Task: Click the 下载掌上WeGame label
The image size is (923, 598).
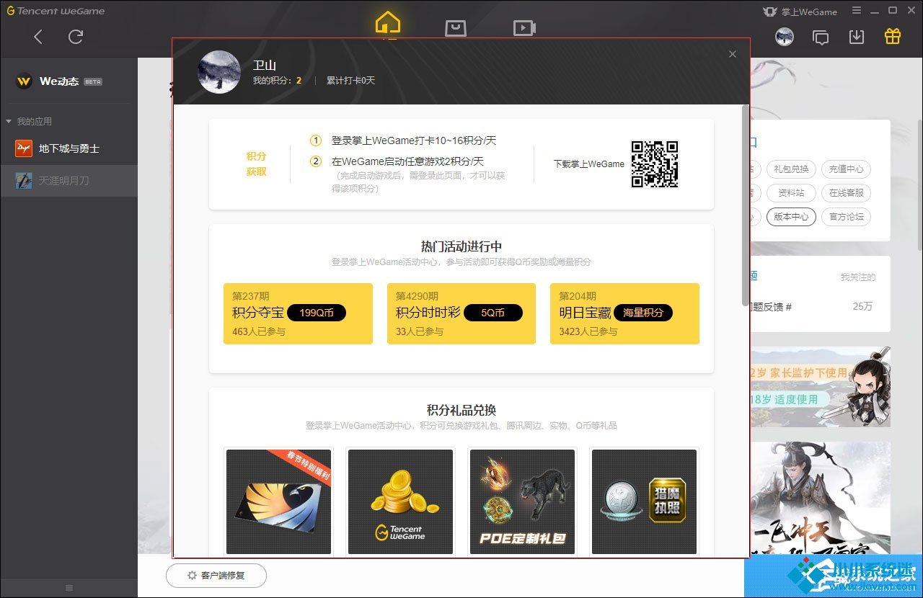Action: [588, 164]
